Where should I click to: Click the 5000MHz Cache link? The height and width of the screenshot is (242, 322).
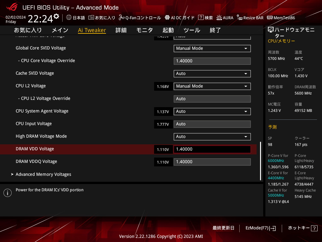[276, 195]
